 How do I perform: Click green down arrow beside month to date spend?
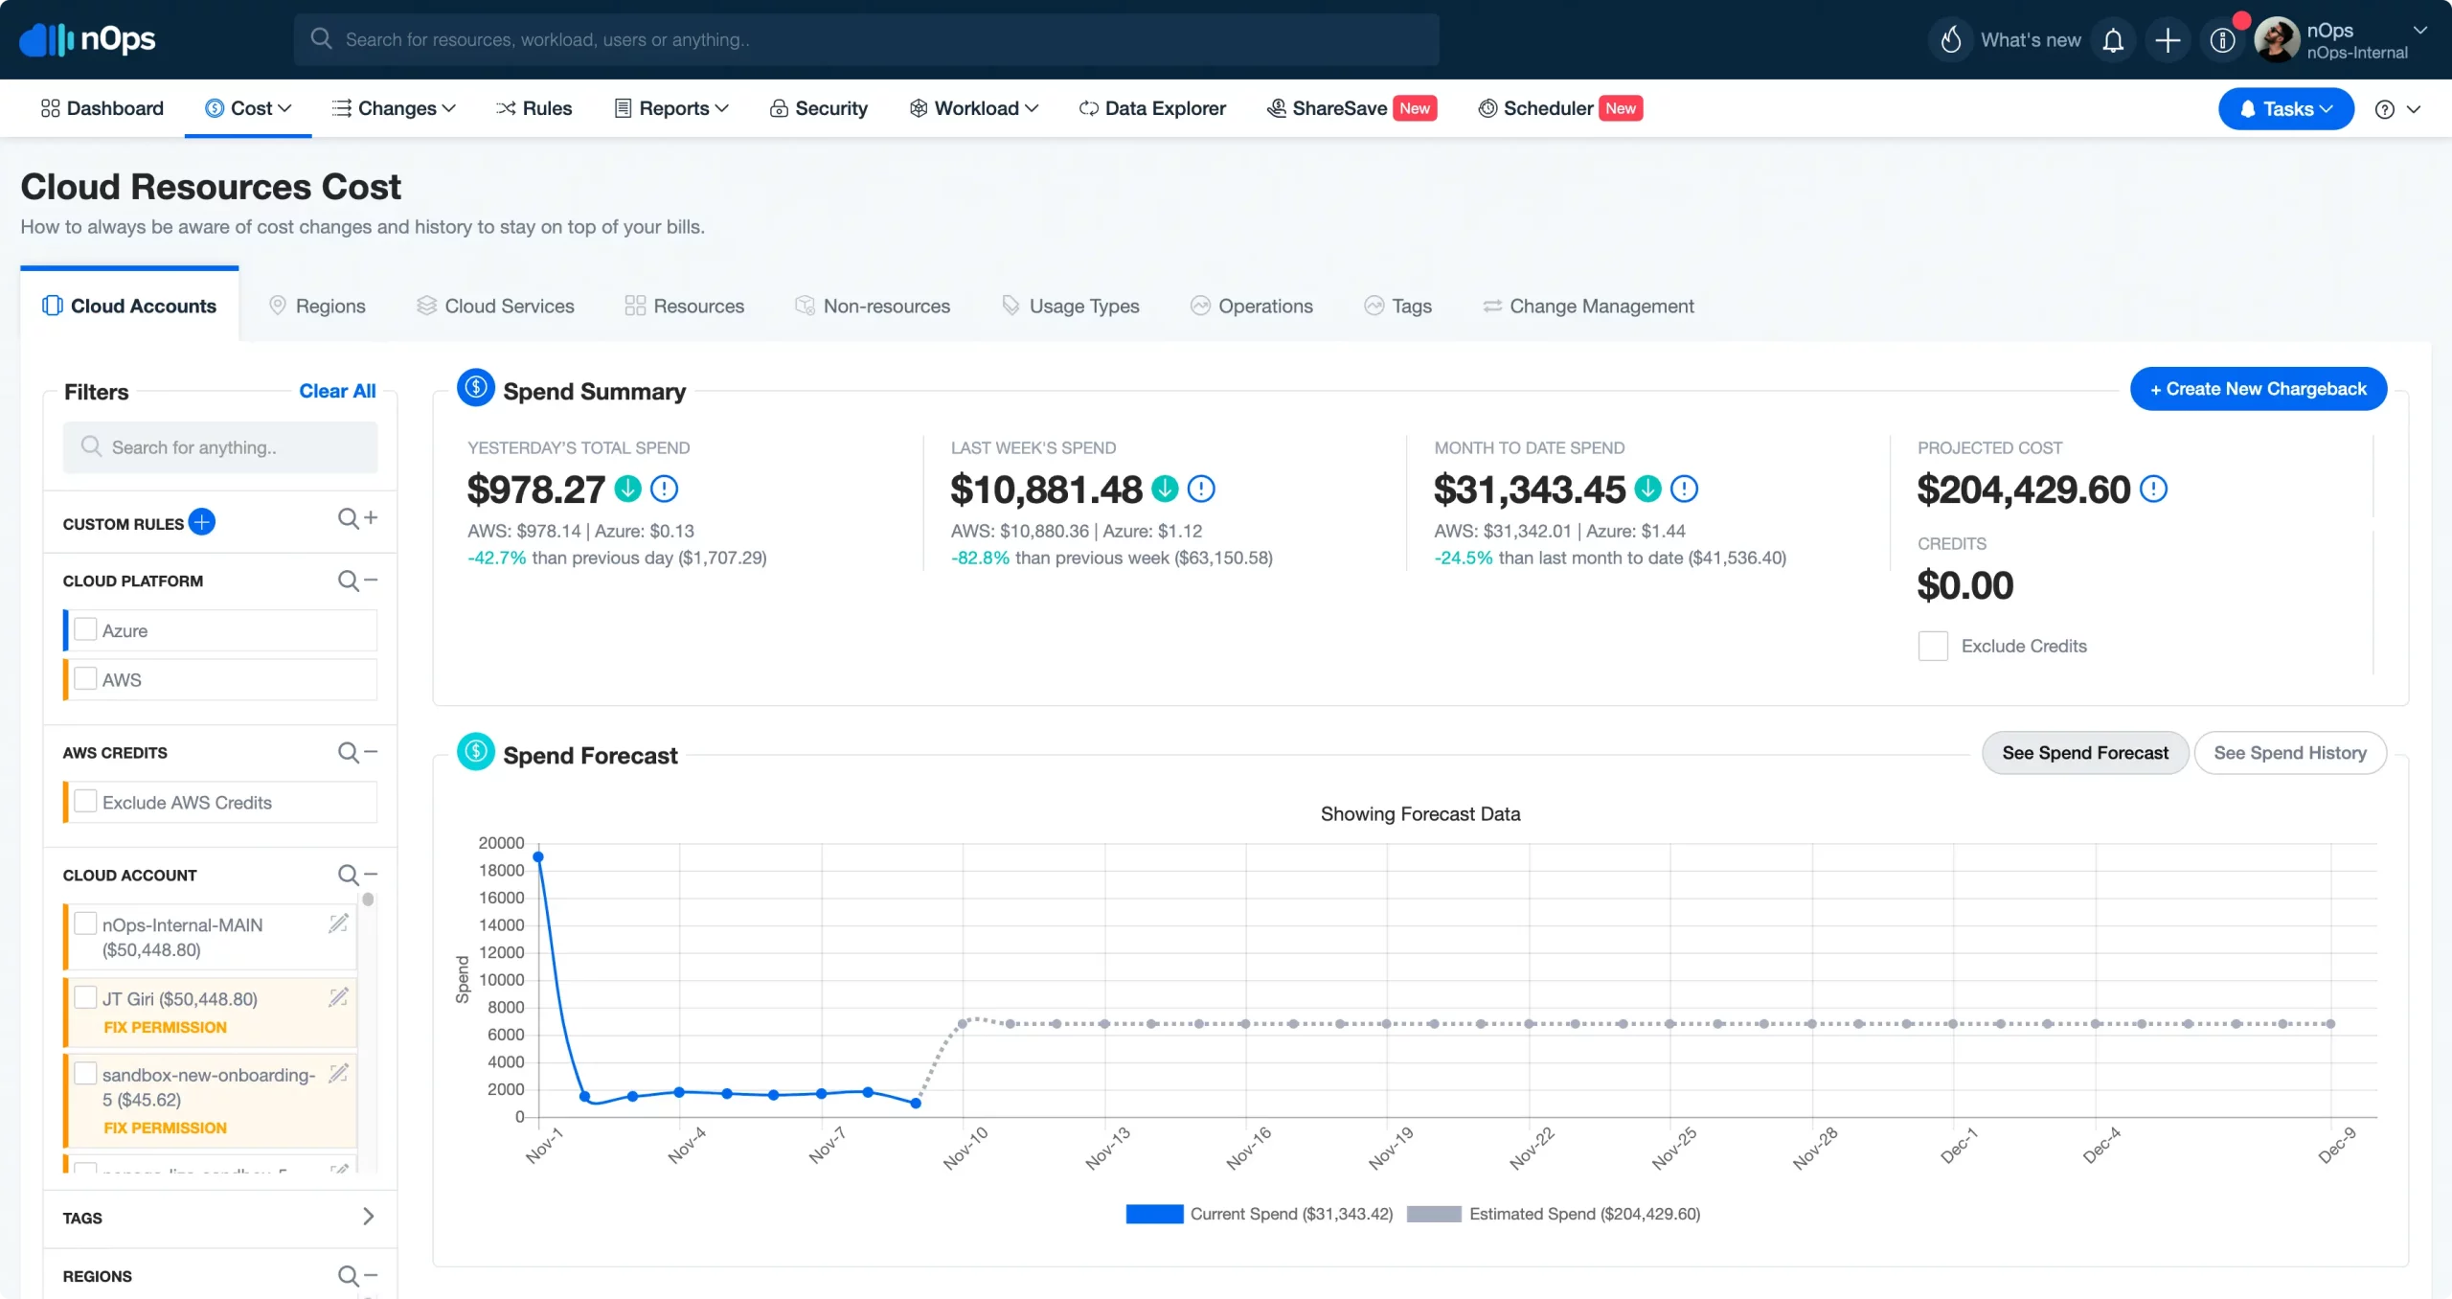click(x=1647, y=490)
